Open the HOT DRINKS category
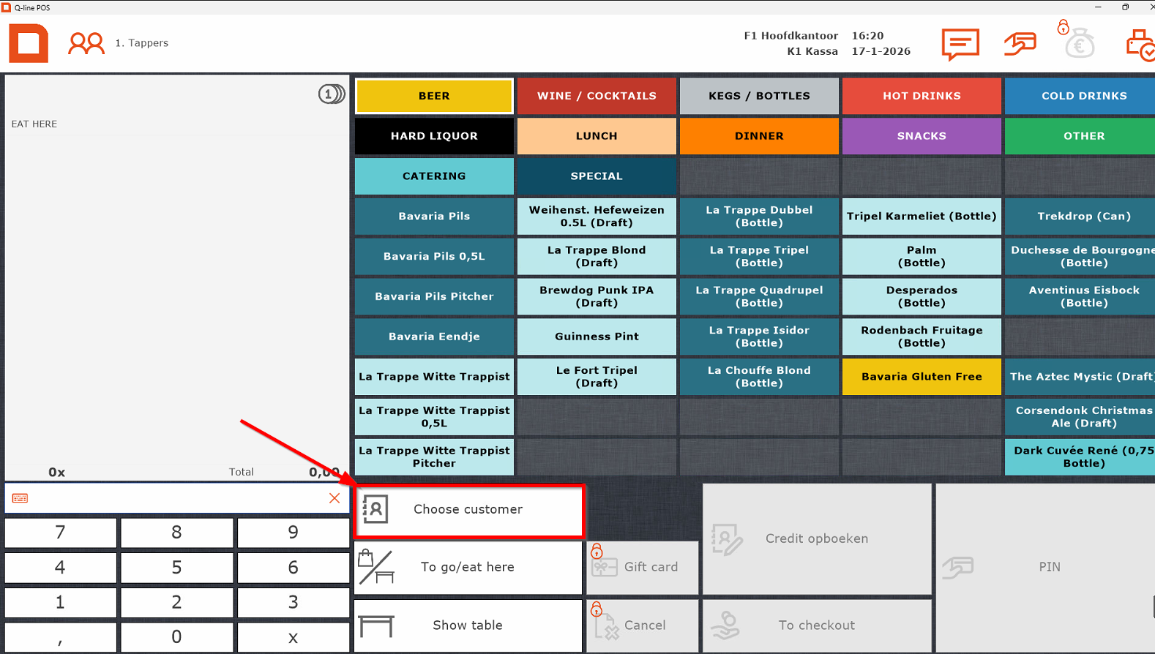Viewport: 1155px width, 654px height. [921, 96]
